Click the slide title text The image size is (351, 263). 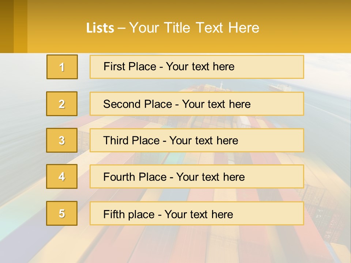(173, 28)
